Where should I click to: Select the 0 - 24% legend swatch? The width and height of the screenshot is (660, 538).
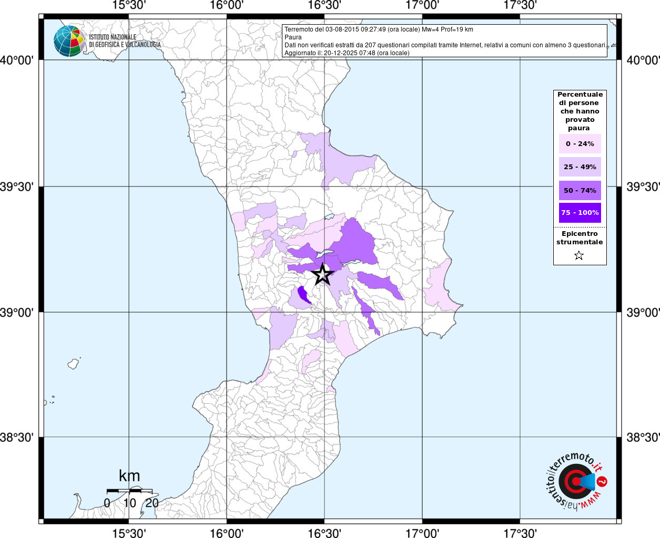pyautogui.click(x=580, y=143)
